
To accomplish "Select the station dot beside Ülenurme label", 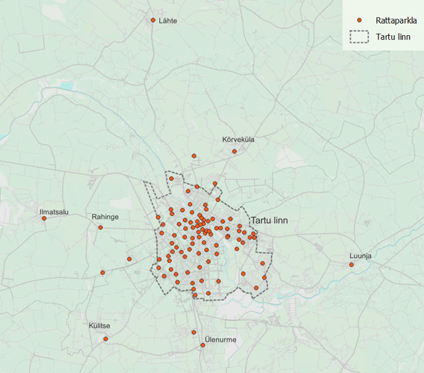I will tap(202, 345).
